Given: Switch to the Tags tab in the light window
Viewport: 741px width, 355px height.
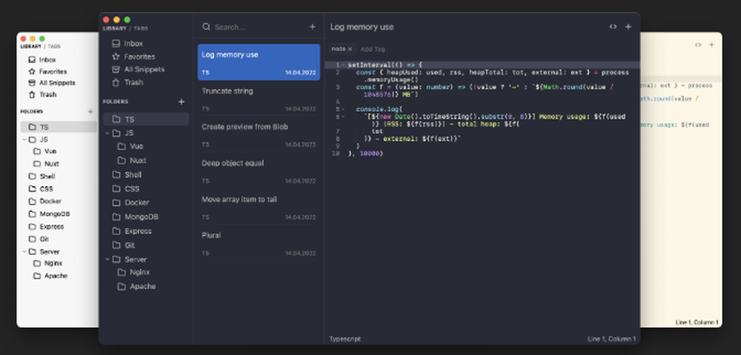Looking at the screenshot, I should [53, 47].
